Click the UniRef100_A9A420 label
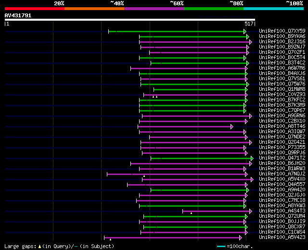This screenshot has height=250, width=308. coord(282,190)
